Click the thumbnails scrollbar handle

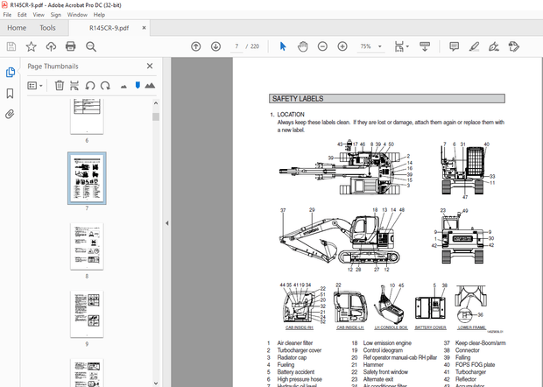(156, 116)
